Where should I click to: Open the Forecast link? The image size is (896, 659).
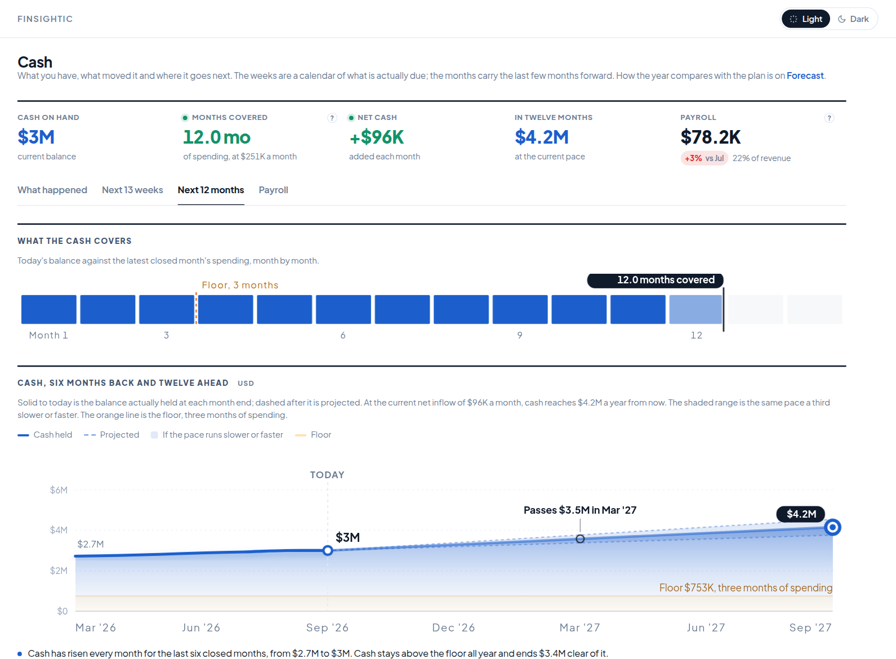click(805, 75)
